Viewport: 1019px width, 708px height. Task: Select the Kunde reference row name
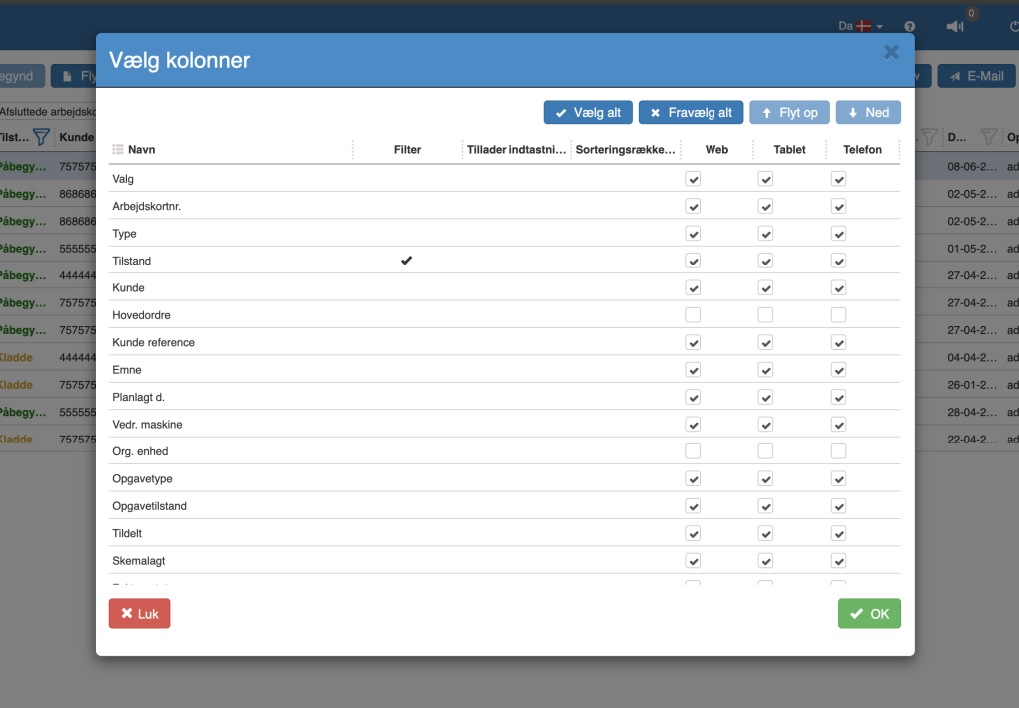(x=153, y=342)
